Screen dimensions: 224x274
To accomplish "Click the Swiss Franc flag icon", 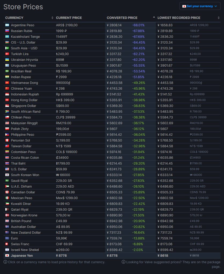I will (x=7, y=244).
